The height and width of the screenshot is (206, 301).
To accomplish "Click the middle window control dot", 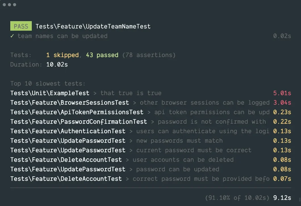I will pos(9,5).
